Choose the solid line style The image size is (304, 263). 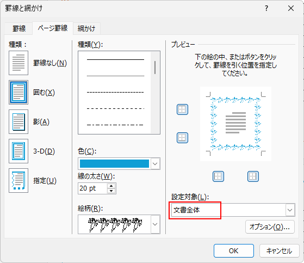(x=115, y=59)
